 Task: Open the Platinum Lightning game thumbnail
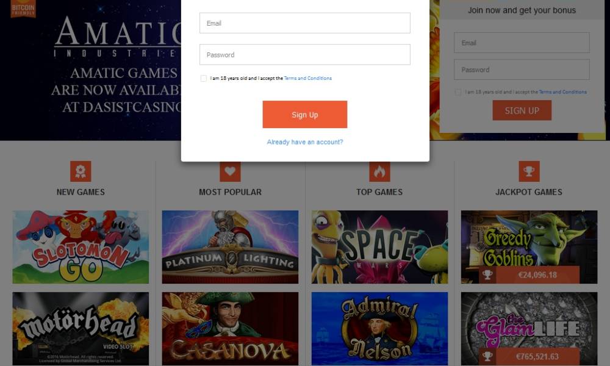pos(230,247)
